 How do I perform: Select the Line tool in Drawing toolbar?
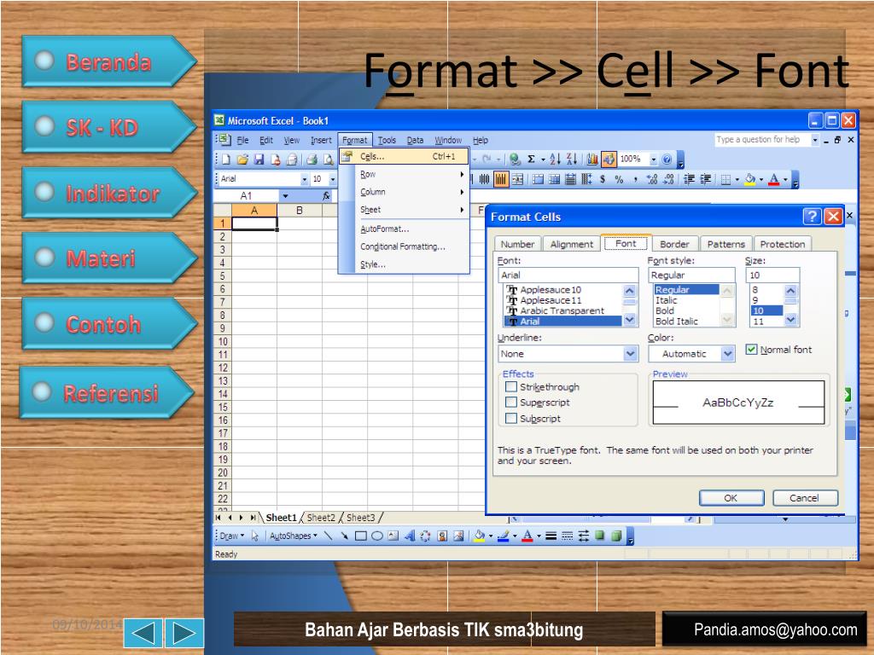329,536
